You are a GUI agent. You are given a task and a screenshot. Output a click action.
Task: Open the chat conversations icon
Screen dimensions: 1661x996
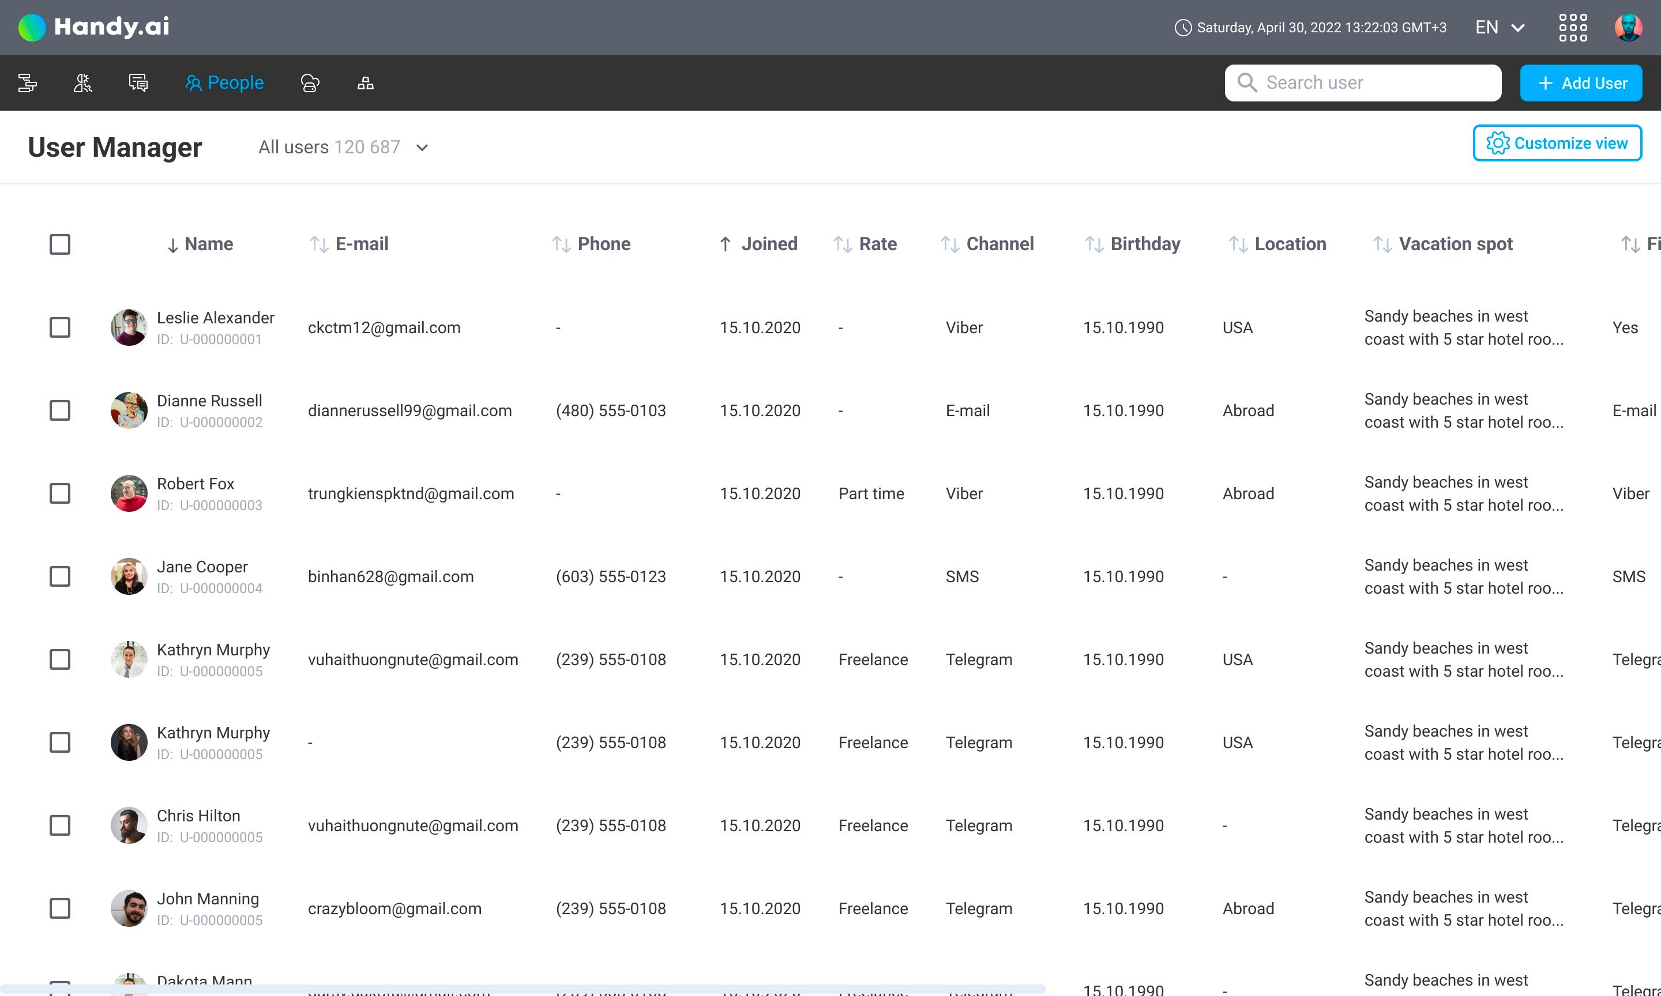(x=138, y=82)
